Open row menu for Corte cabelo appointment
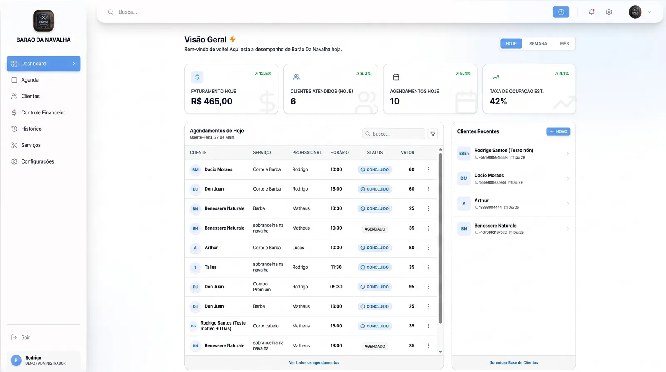Image resolution: width=666 pixels, height=372 pixels. [x=428, y=326]
